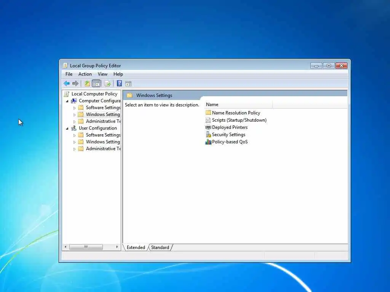Toggle Show/Hide Action Pane toolbar icon
This screenshot has height=292, width=390.
point(128,84)
